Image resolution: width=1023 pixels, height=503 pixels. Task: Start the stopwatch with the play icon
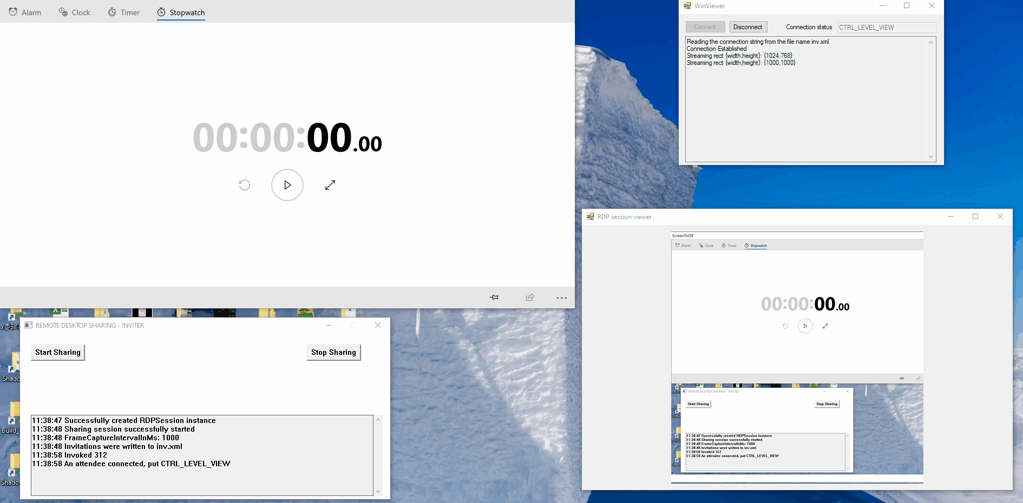coord(287,185)
